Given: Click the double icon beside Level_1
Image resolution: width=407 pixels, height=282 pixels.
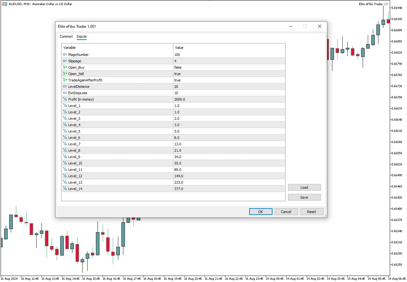Looking at the screenshot, I should 65,106.
